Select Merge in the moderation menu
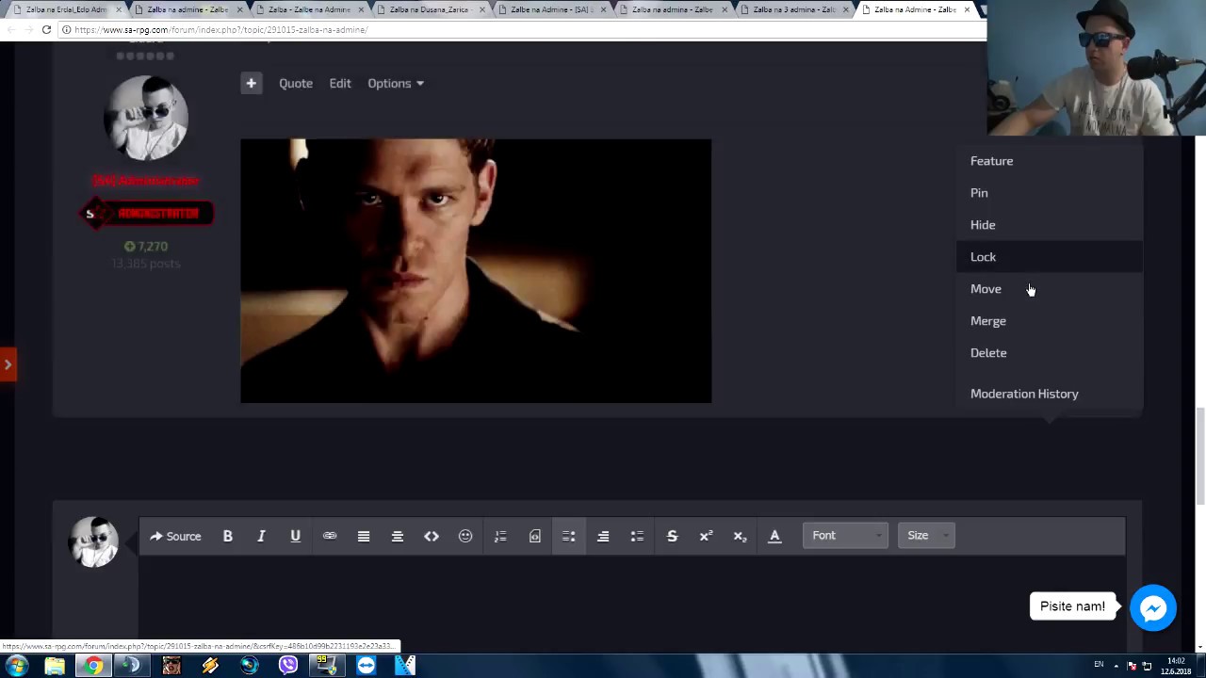Screen dimensions: 1206x678 (x=1049, y=321)
